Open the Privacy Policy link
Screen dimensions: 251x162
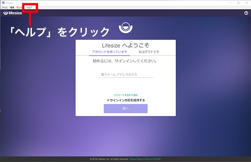point(135,159)
